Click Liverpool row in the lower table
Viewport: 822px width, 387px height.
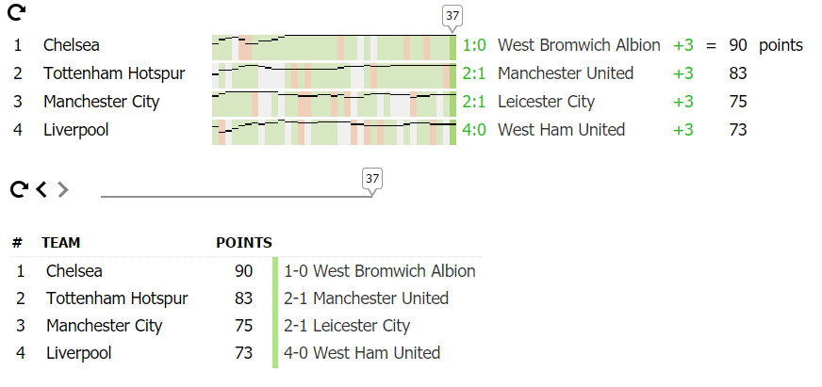[x=78, y=353]
